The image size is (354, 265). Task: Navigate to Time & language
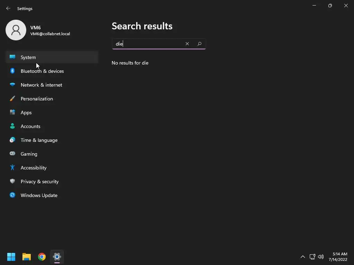tap(39, 140)
